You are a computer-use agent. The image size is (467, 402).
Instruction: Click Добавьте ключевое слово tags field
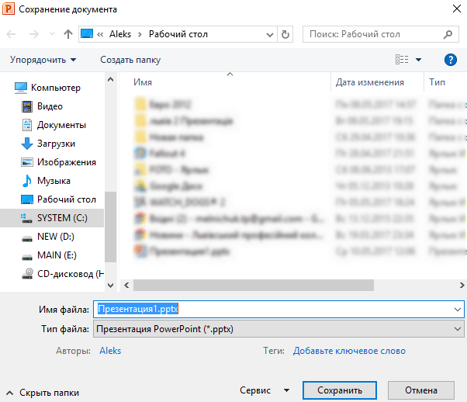click(x=349, y=351)
